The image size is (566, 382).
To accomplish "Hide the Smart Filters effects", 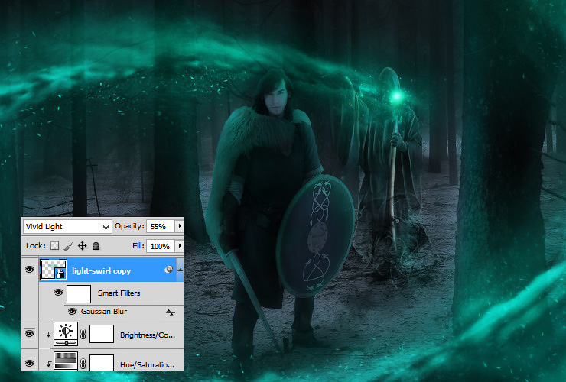I will pos(58,292).
